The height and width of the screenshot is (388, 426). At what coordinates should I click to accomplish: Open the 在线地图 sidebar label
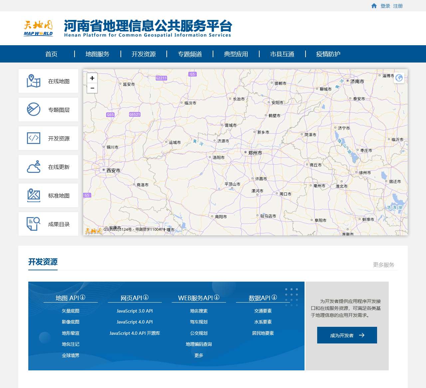[59, 81]
